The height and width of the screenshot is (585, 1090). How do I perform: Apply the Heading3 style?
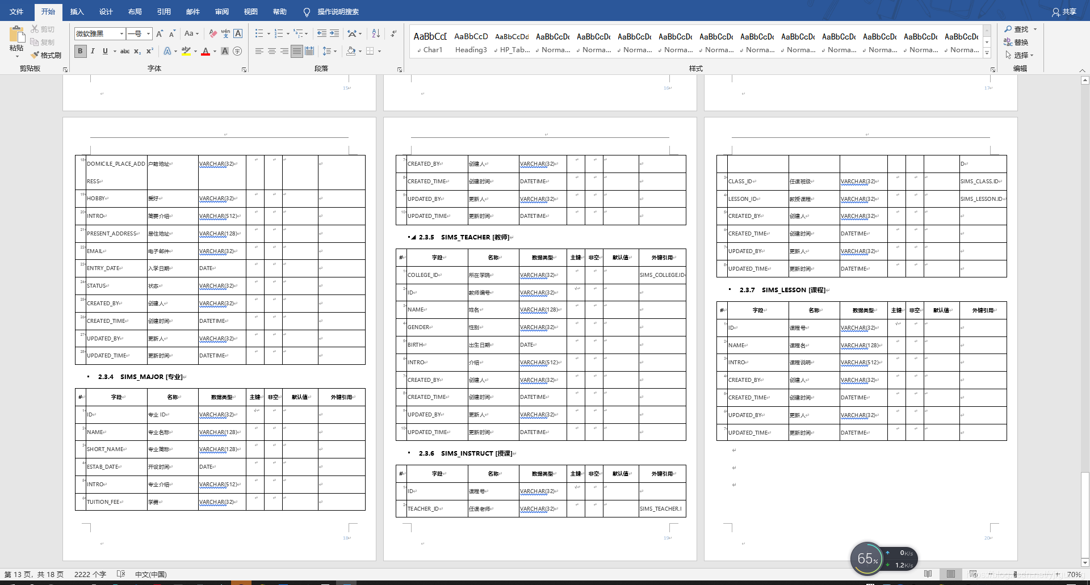(x=471, y=43)
